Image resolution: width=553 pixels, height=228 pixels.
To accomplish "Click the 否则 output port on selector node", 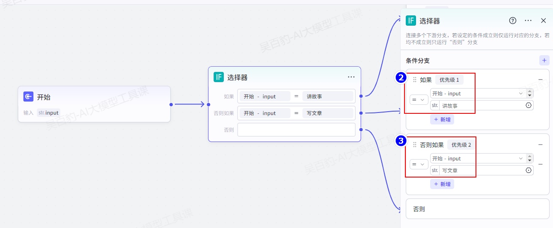I will pos(361,130).
